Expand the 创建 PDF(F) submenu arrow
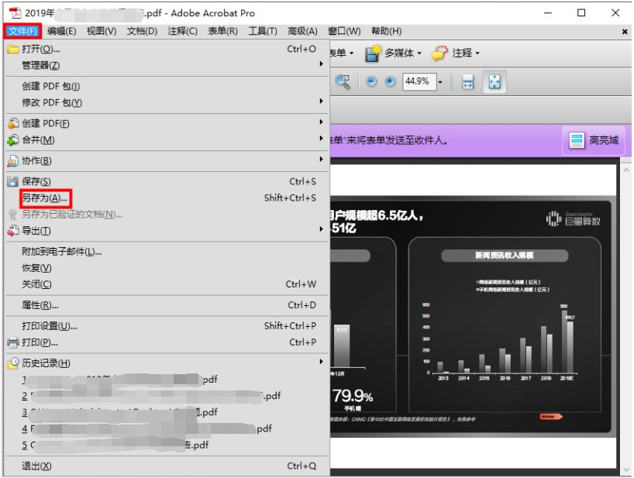The height and width of the screenshot is (478, 634). [x=321, y=122]
